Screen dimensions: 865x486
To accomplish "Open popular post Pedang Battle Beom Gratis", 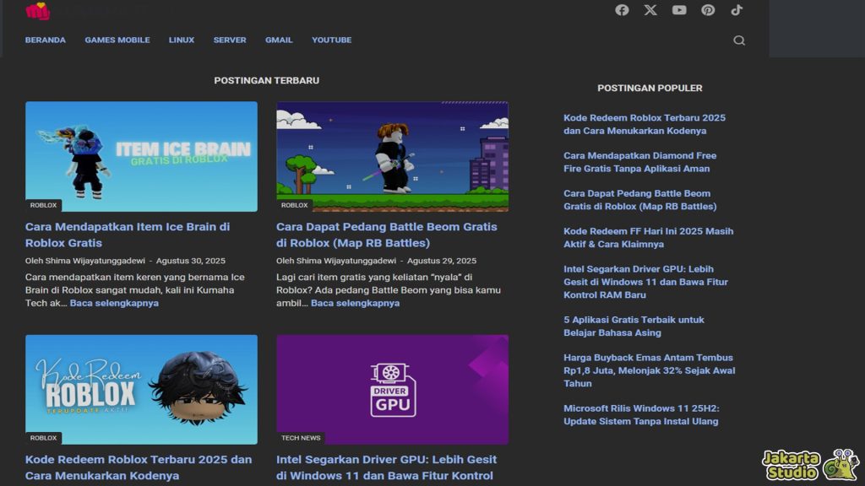I will (x=640, y=200).
